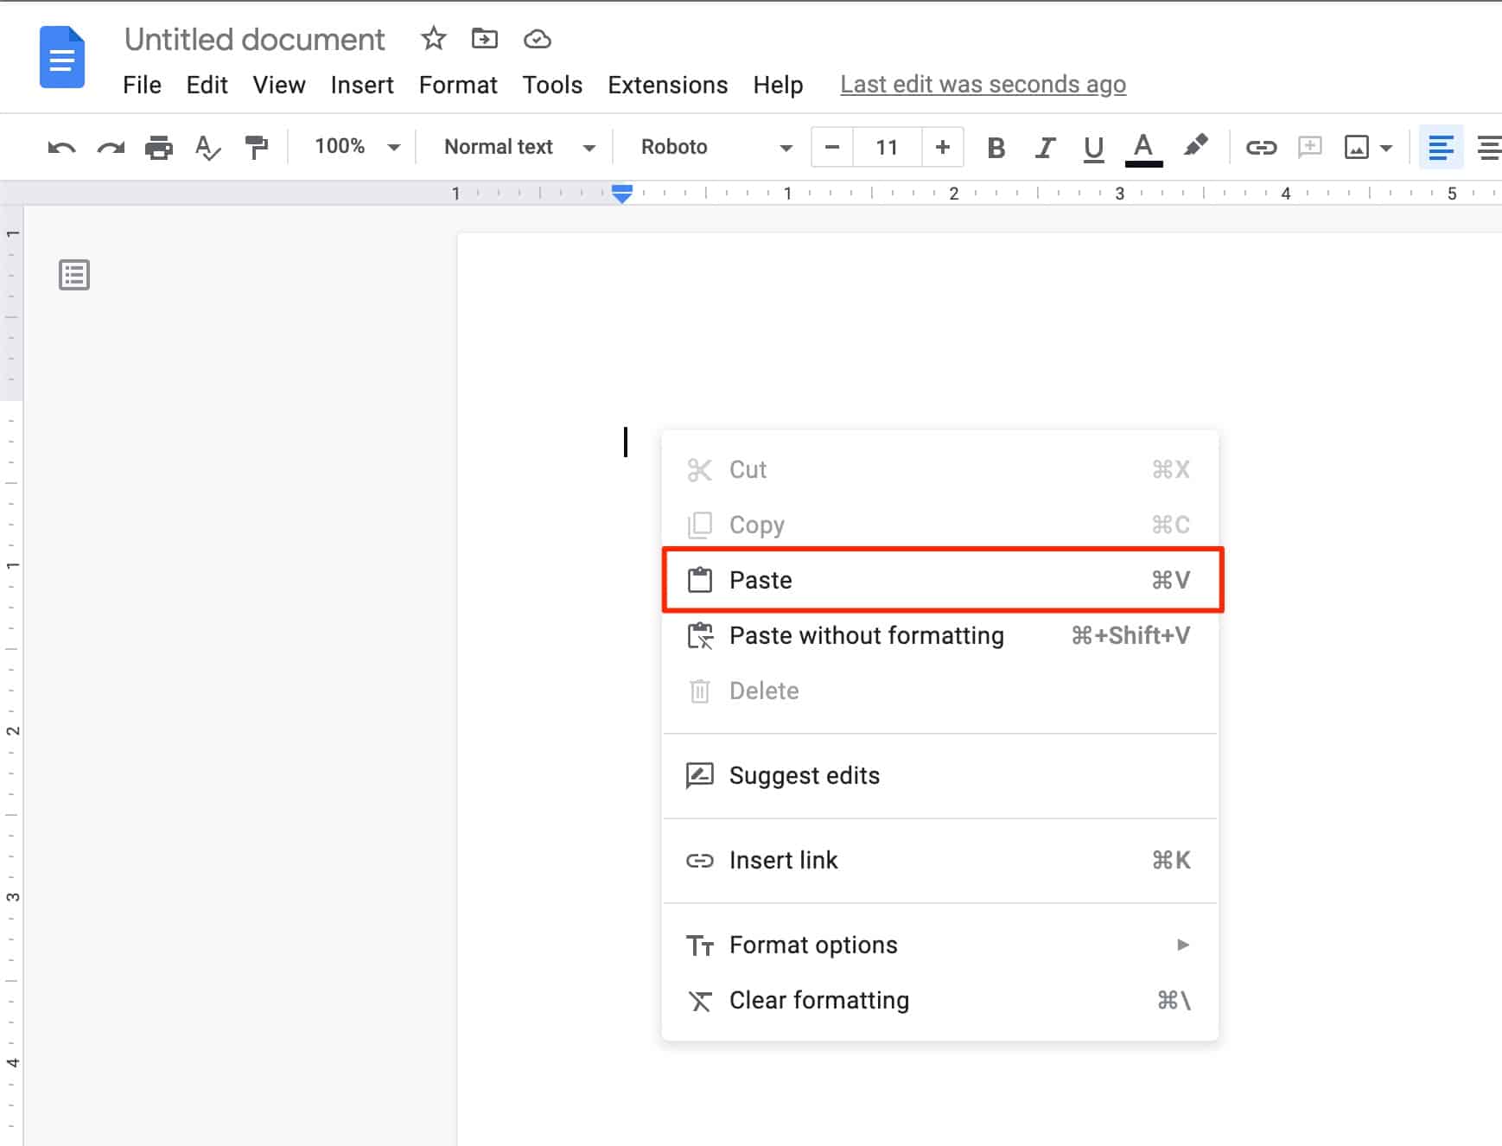
Task: Open the Format menu
Action: pos(458,85)
